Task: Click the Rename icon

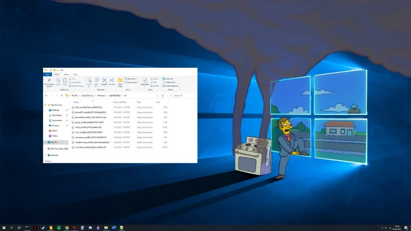Action: (111, 80)
